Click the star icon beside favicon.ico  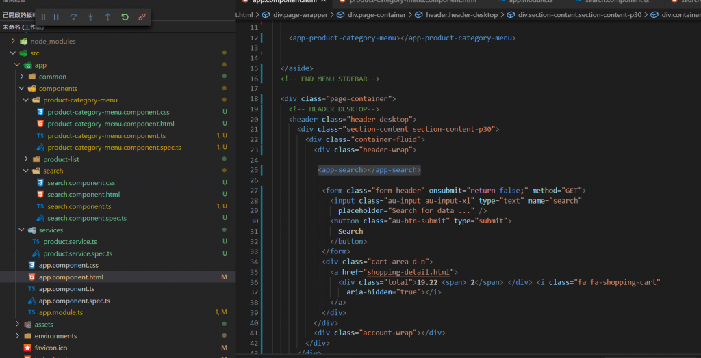pos(27,347)
